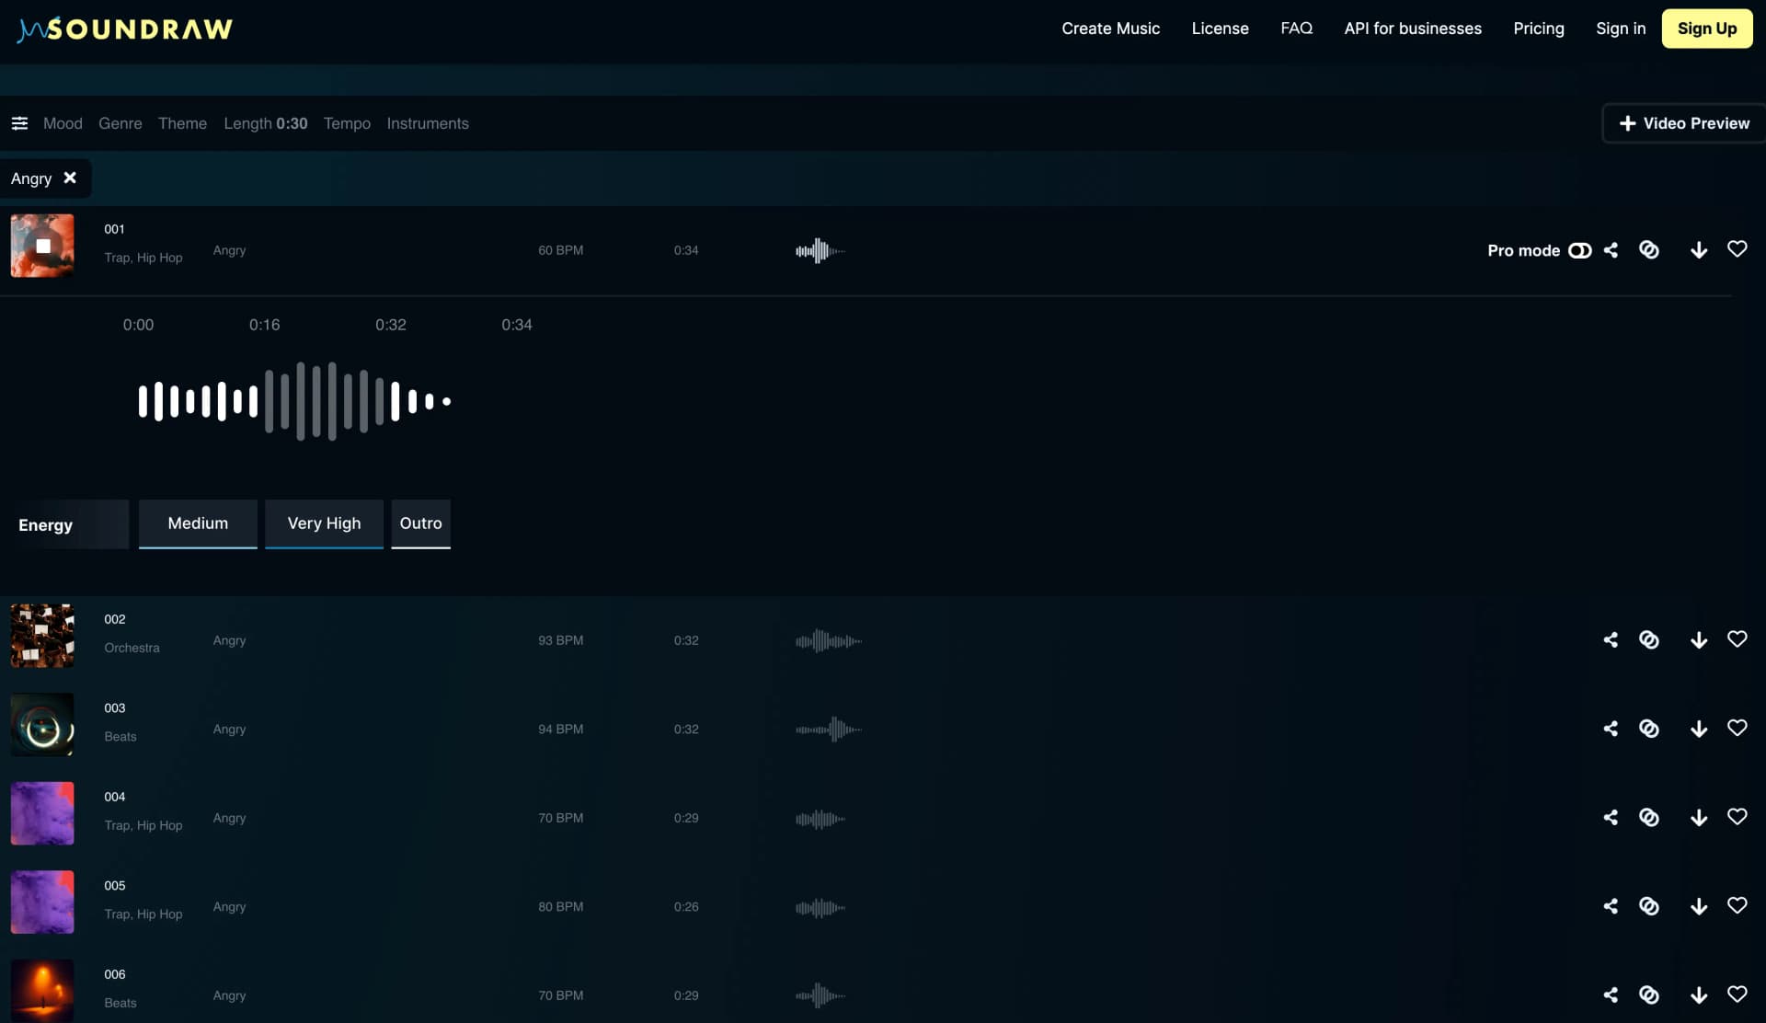The image size is (1766, 1023).
Task: Open the Length selector
Action: [x=265, y=122]
